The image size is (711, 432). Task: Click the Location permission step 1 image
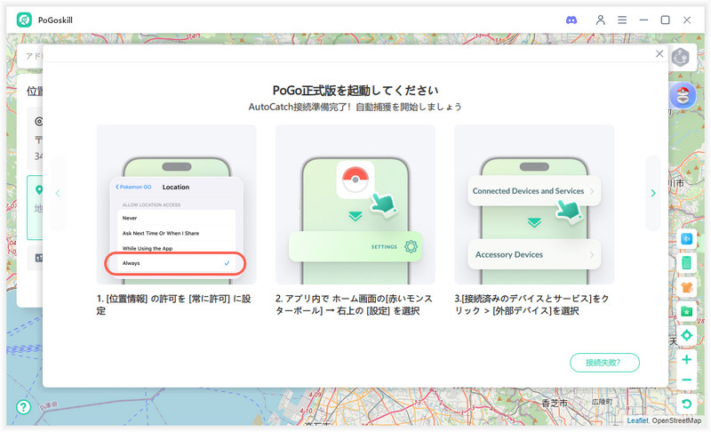tap(176, 204)
